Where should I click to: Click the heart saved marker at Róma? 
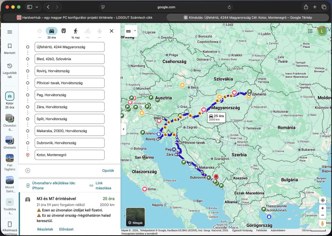(x=144, y=189)
